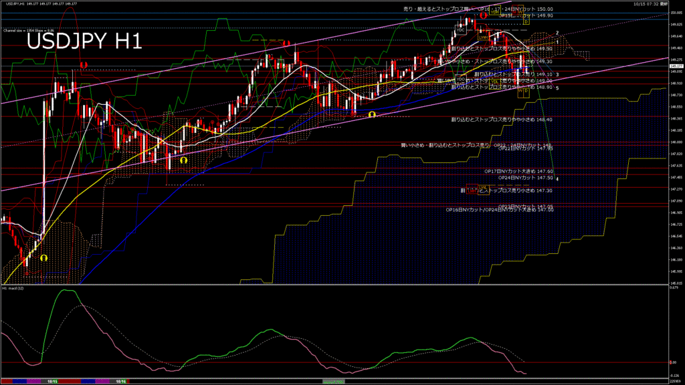Select the USDJPY,H1 header quote line

coord(41,3)
